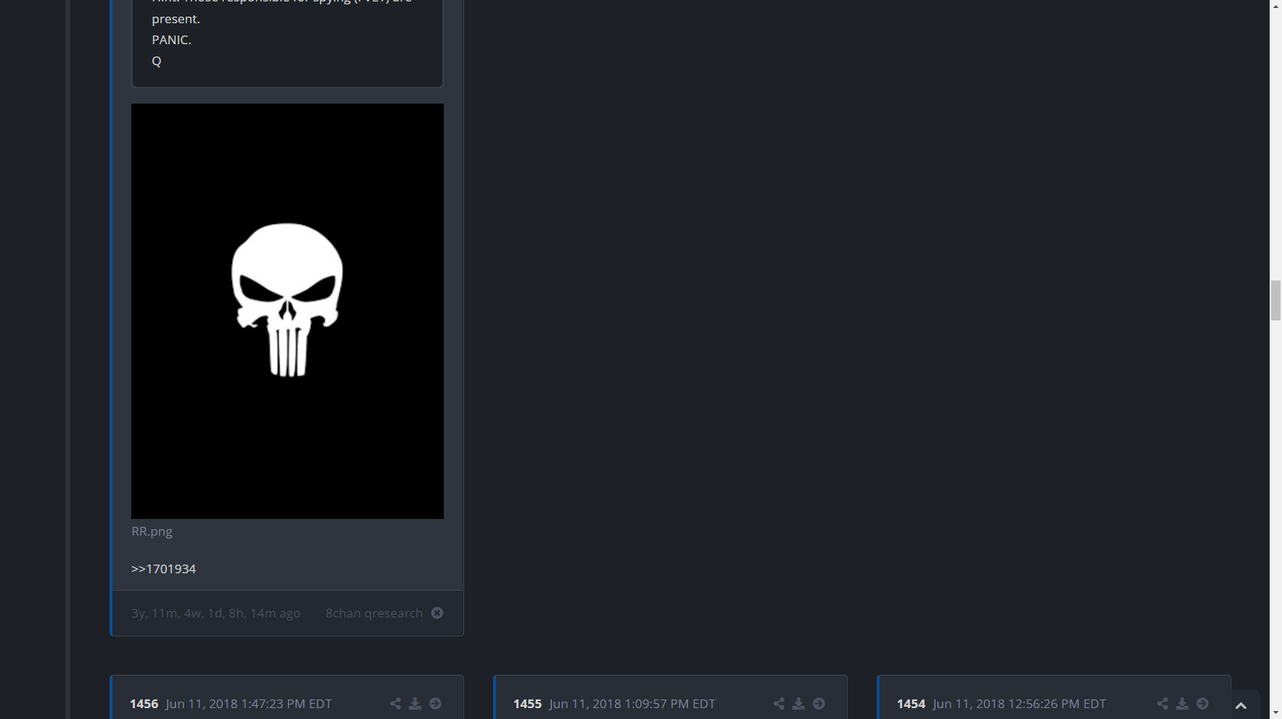
Task: Click the circled X next to 8chan qresearch
Action: pyautogui.click(x=437, y=613)
